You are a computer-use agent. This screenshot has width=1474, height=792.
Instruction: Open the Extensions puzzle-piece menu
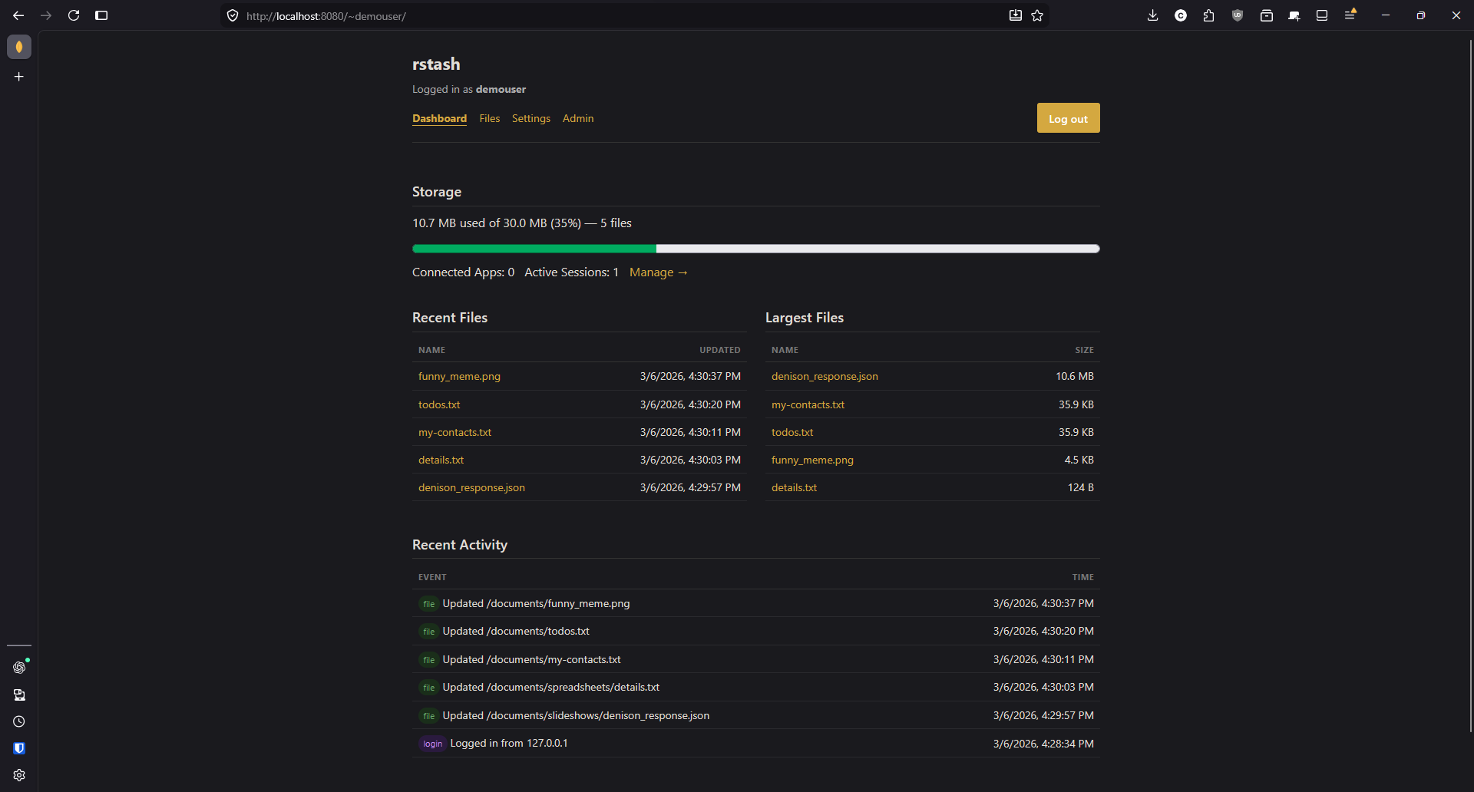click(1209, 15)
